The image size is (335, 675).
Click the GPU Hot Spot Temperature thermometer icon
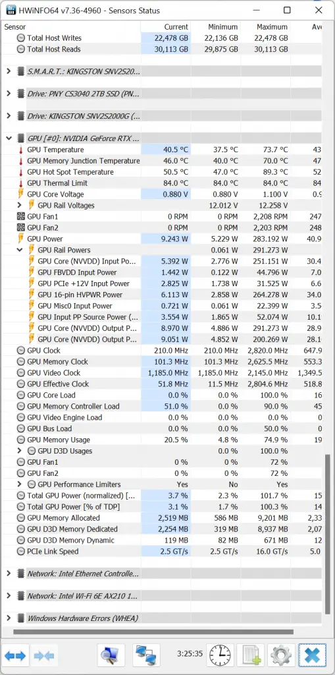(x=20, y=172)
